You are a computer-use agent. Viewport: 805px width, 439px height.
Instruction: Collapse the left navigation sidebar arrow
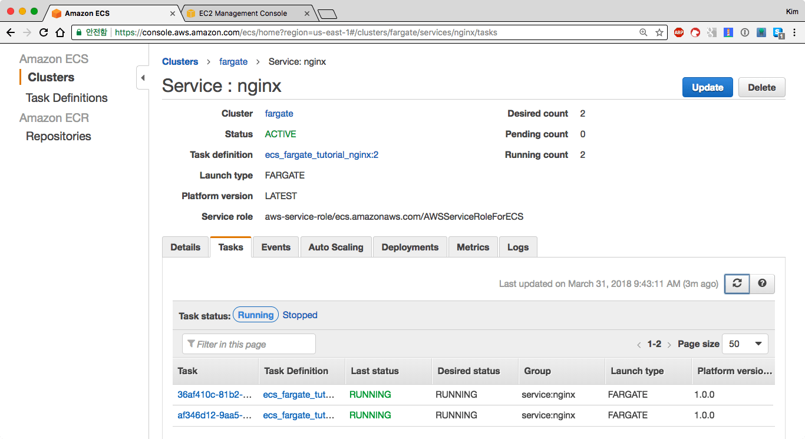coord(143,78)
